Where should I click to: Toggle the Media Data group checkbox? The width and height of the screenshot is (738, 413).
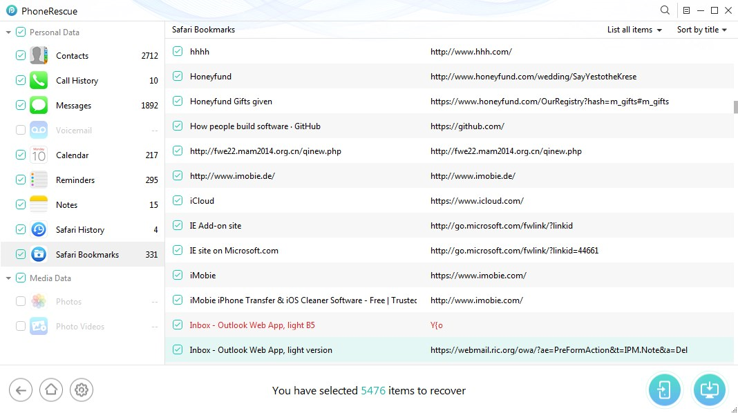pyautogui.click(x=21, y=278)
